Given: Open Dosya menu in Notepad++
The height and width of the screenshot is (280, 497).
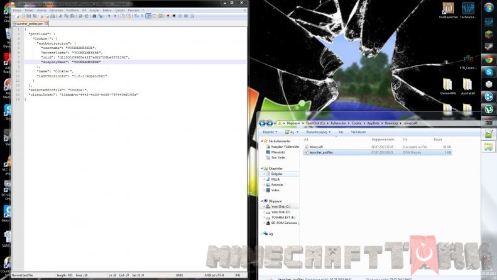Looking at the screenshot, I should pyautogui.click(x=17, y=10).
